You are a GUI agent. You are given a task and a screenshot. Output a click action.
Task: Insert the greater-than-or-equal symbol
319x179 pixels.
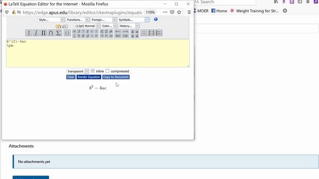(106, 31)
